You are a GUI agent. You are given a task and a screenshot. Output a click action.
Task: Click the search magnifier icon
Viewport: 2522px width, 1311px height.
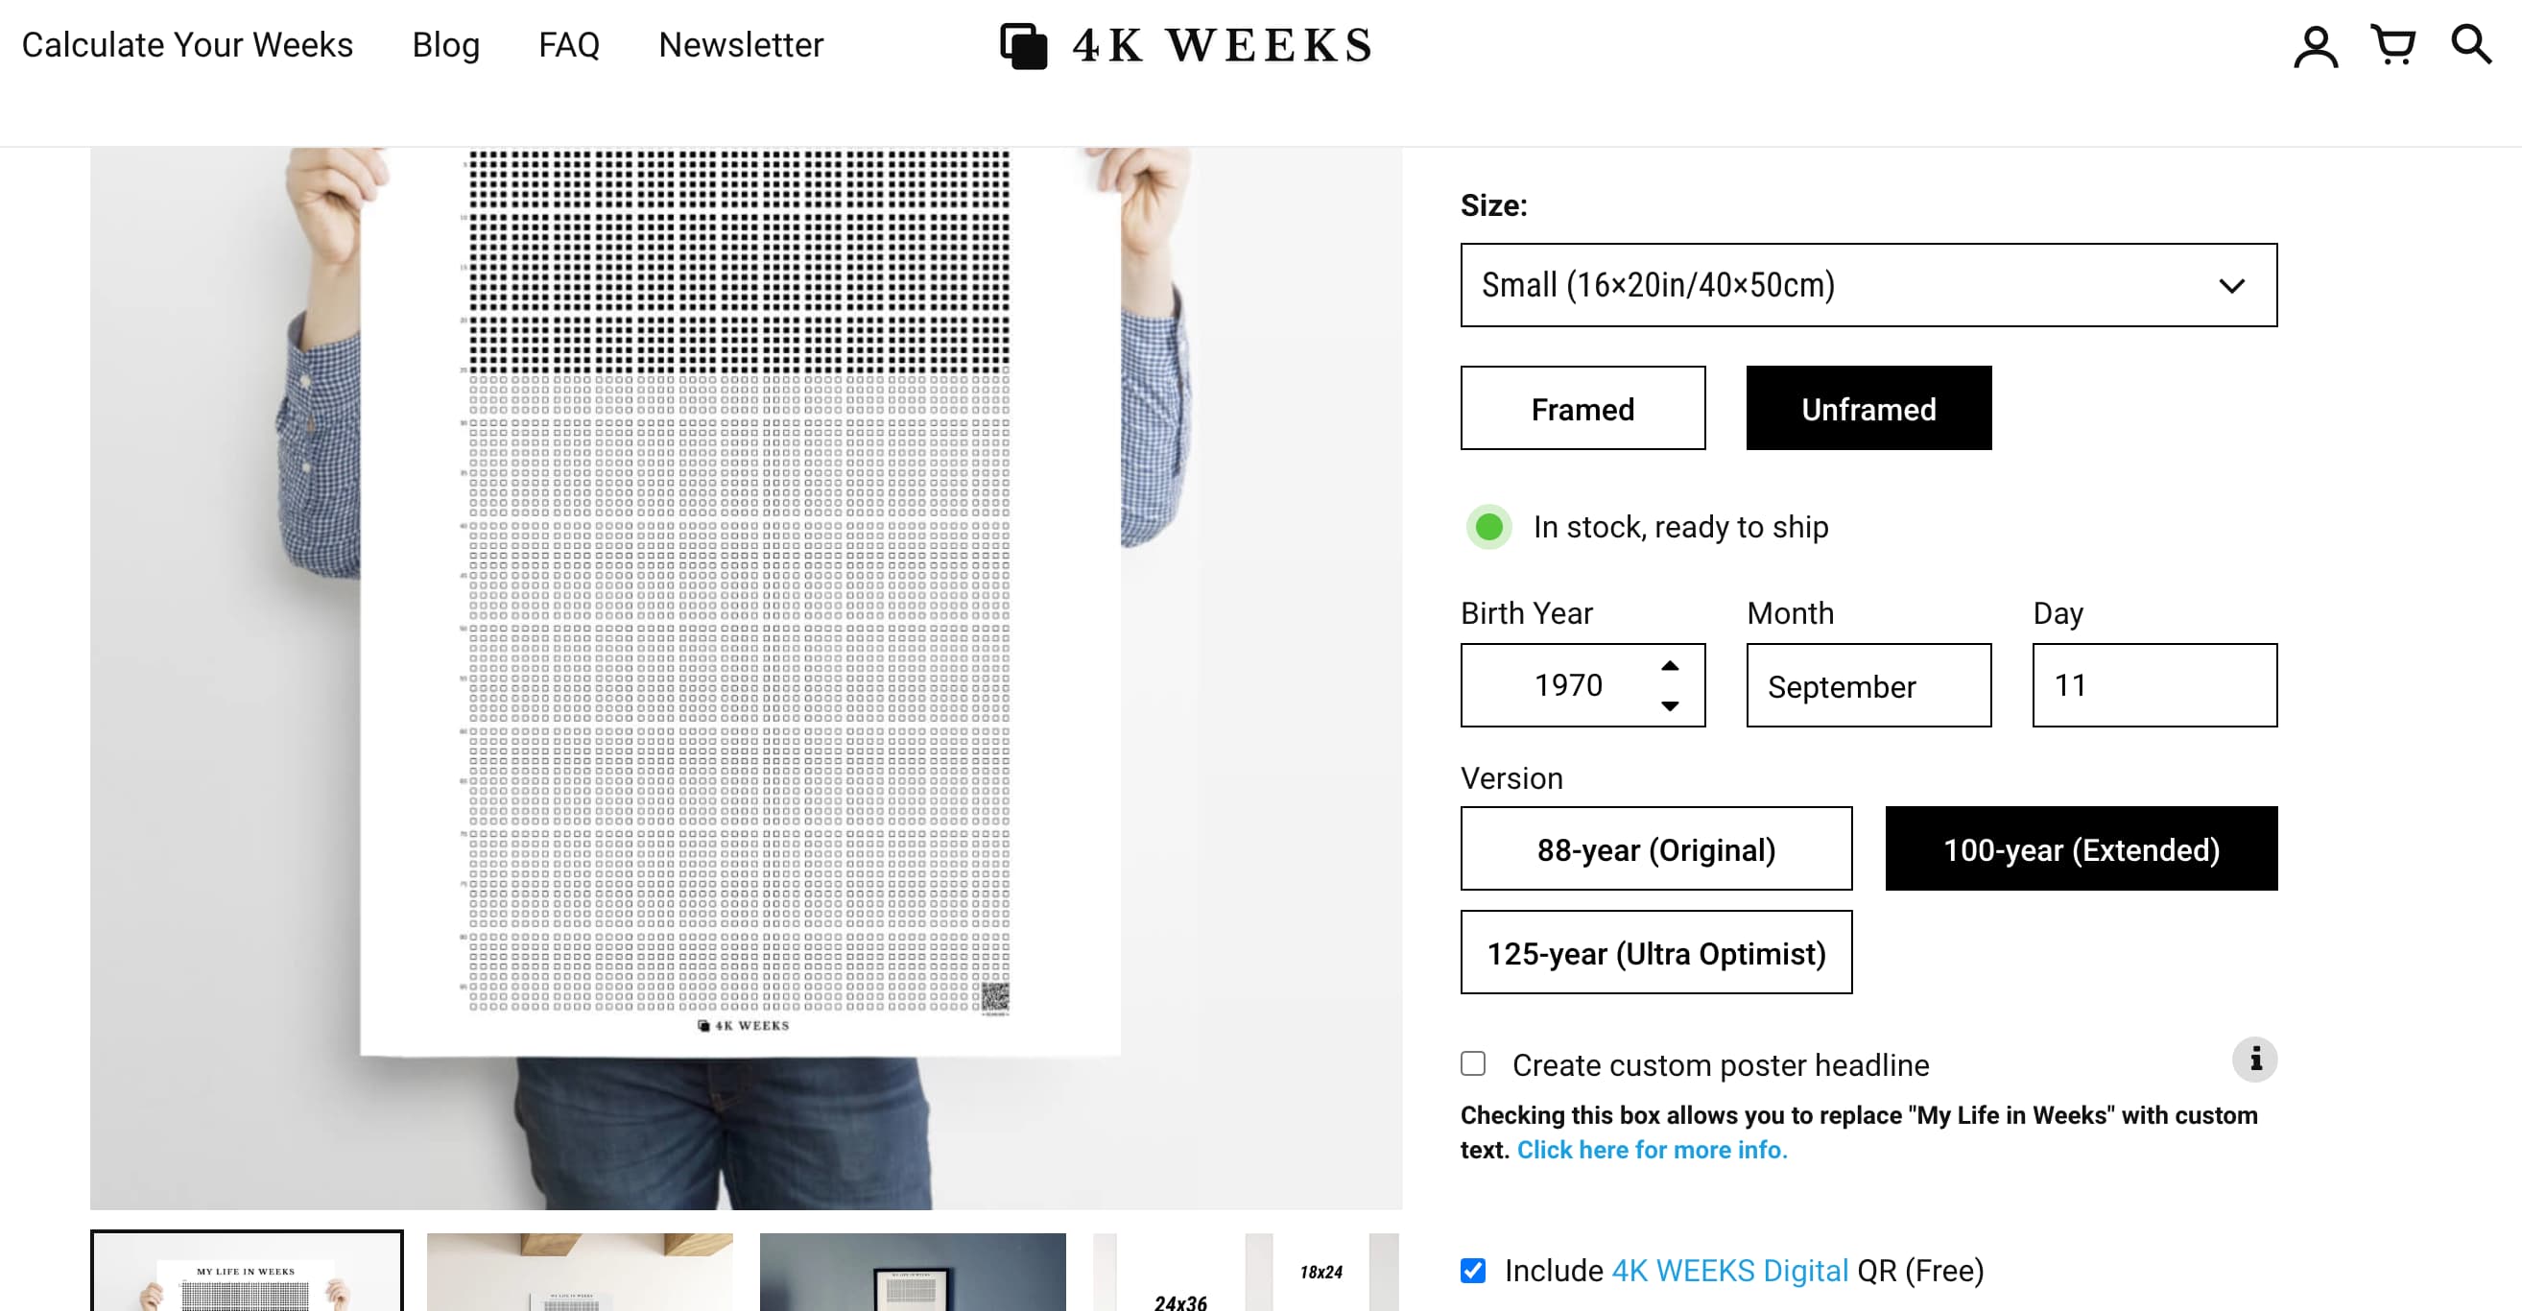(x=2471, y=45)
